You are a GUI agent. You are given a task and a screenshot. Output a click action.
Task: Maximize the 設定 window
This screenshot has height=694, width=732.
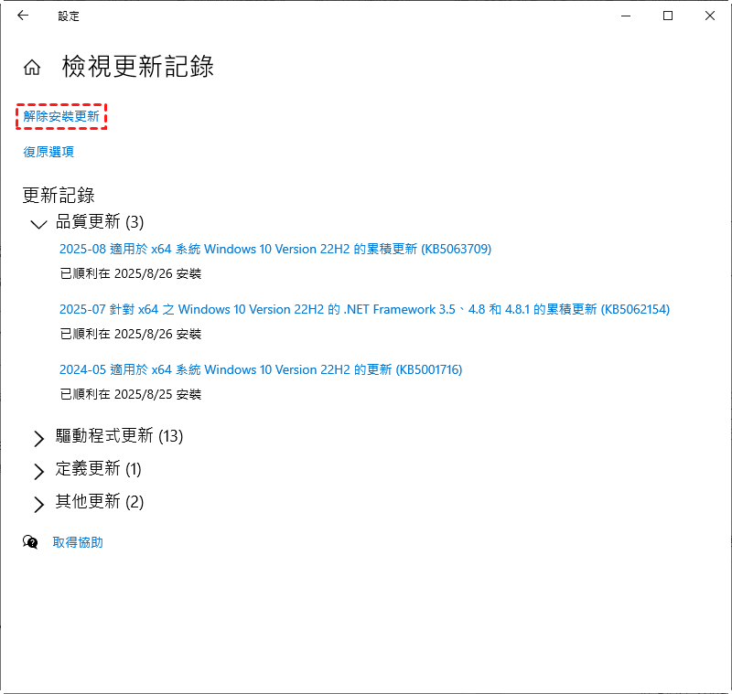[x=668, y=16]
